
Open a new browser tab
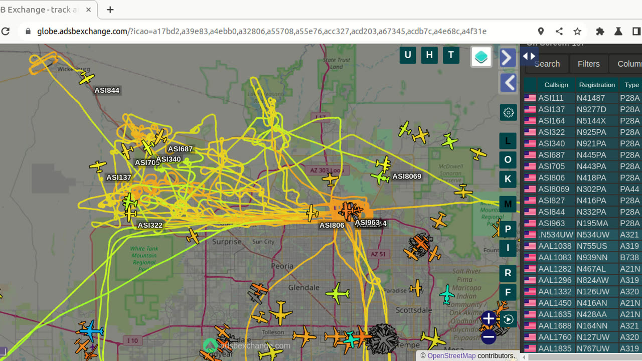pos(110,10)
